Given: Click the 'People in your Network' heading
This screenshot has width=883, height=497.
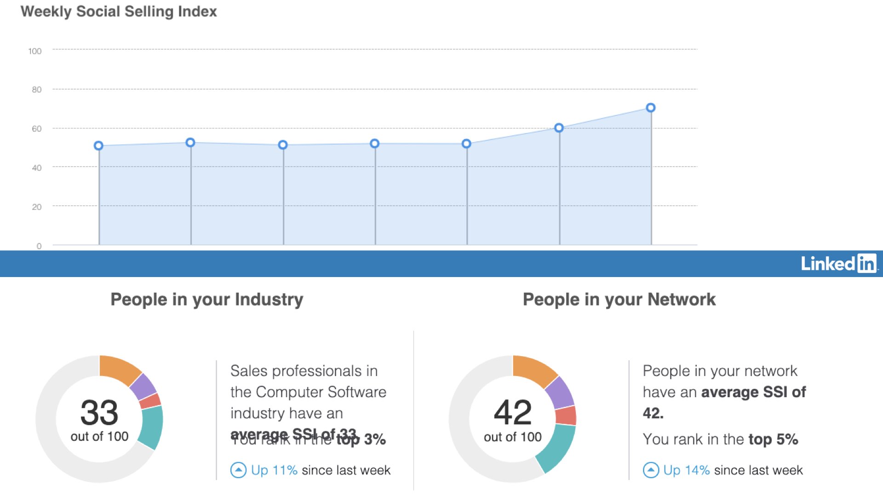Looking at the screenshot, I should pos(619,300).
